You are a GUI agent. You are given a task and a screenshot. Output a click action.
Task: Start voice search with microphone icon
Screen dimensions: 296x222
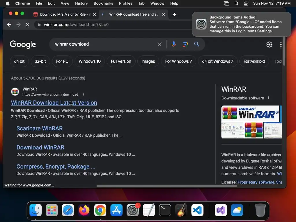(173, 44)
